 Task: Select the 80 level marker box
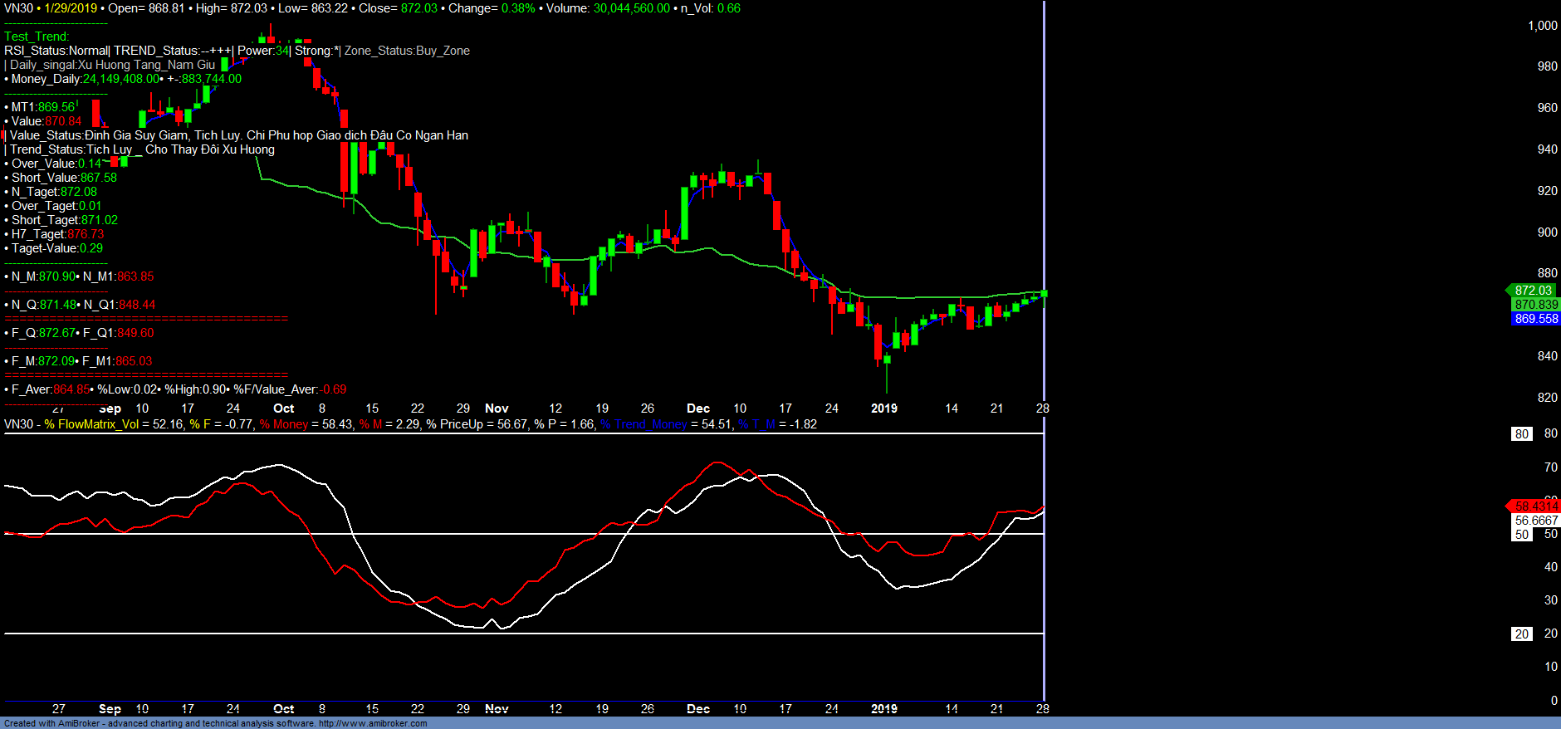coord(1521,433)
